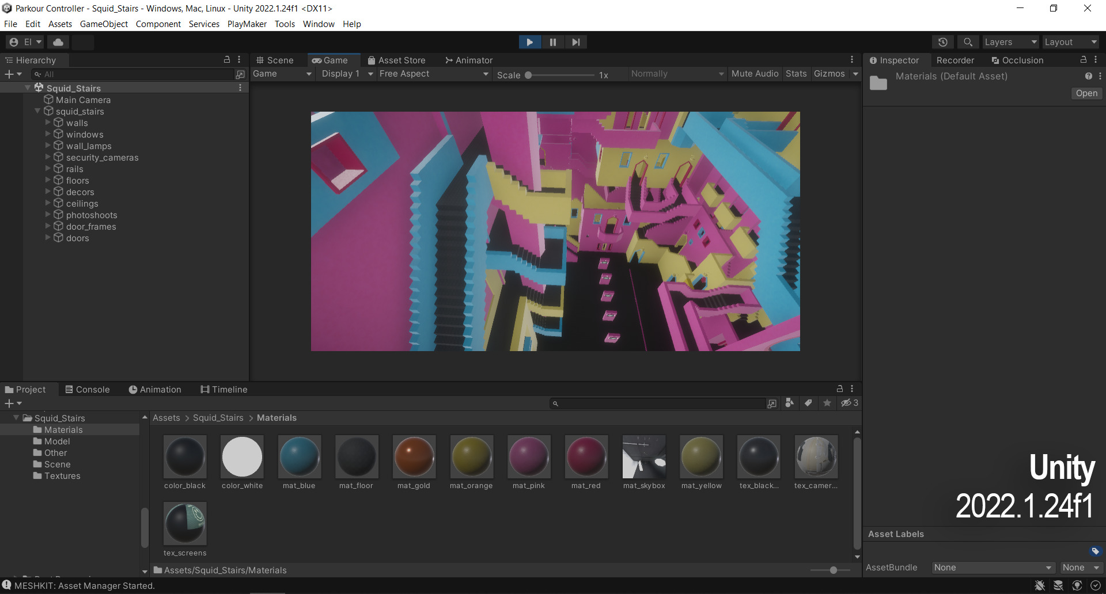
Task: Open the AssetBundle variant None dropdown
Action: point(1081,568)
